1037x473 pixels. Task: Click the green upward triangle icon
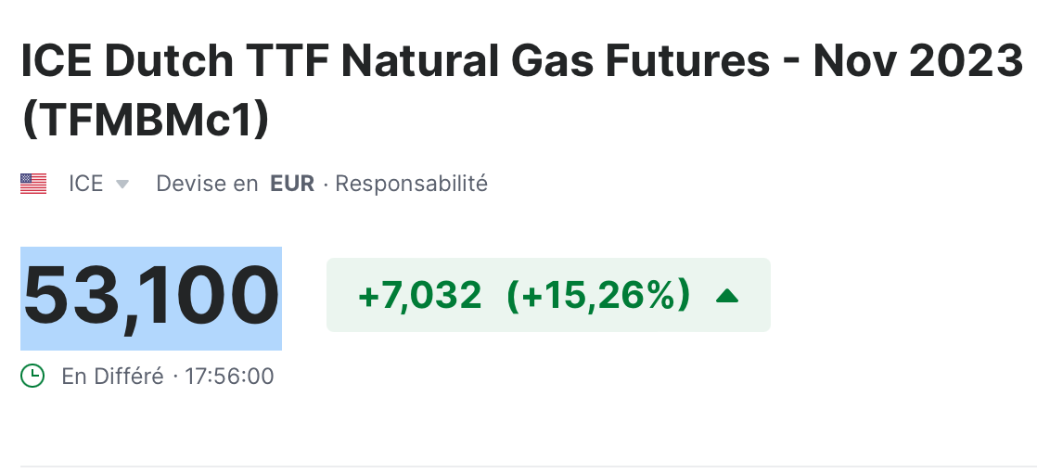click(x=728, y=296)
